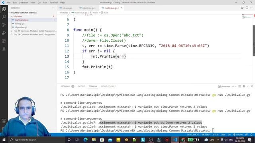
Task: Click multivalue.go in the breadcrumb
Action: click(80, 12)
